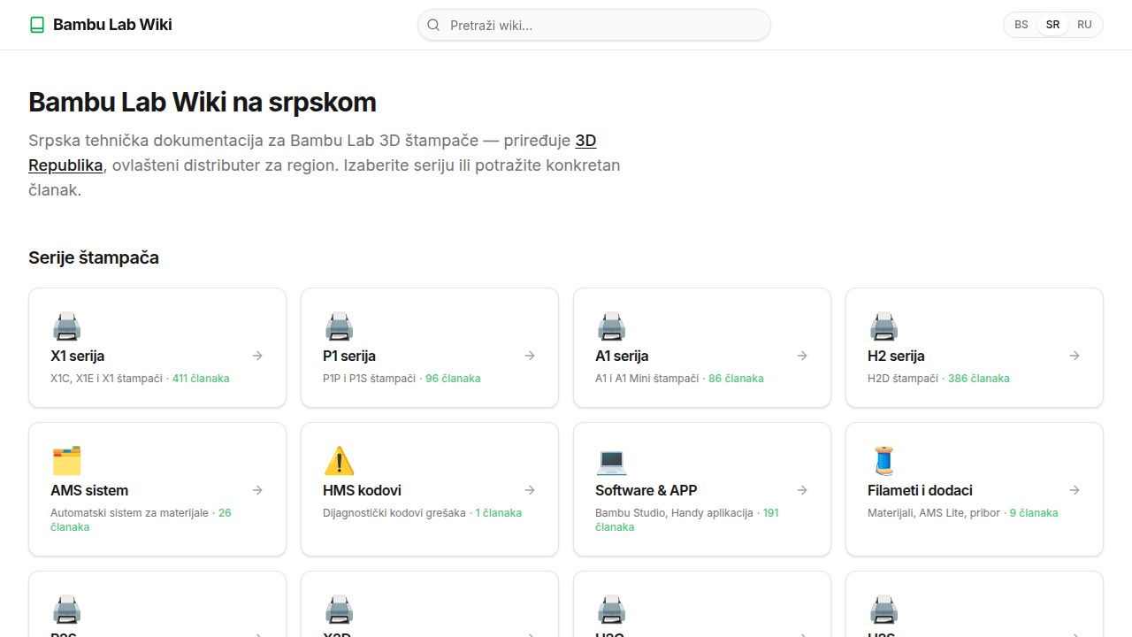Click the arrow on the HMS kodovi card
The image size is (1132, 637).
point(530,490)
